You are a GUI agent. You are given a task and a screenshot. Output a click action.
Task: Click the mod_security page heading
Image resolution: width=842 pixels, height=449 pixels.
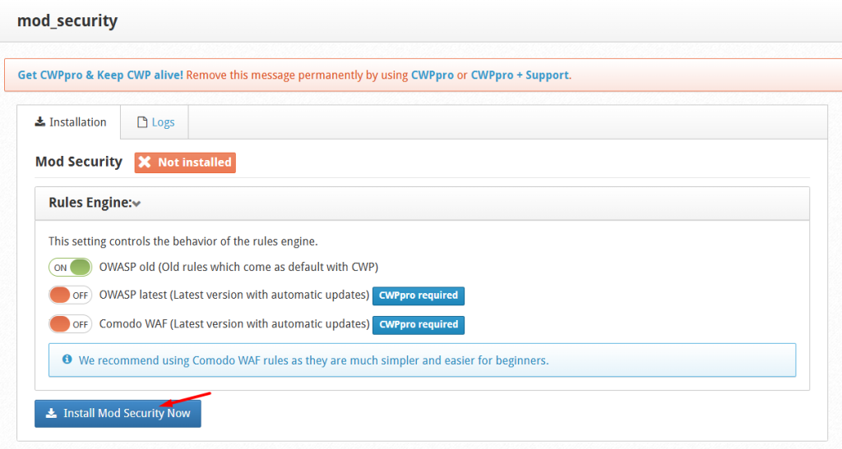tap(67, 21)
